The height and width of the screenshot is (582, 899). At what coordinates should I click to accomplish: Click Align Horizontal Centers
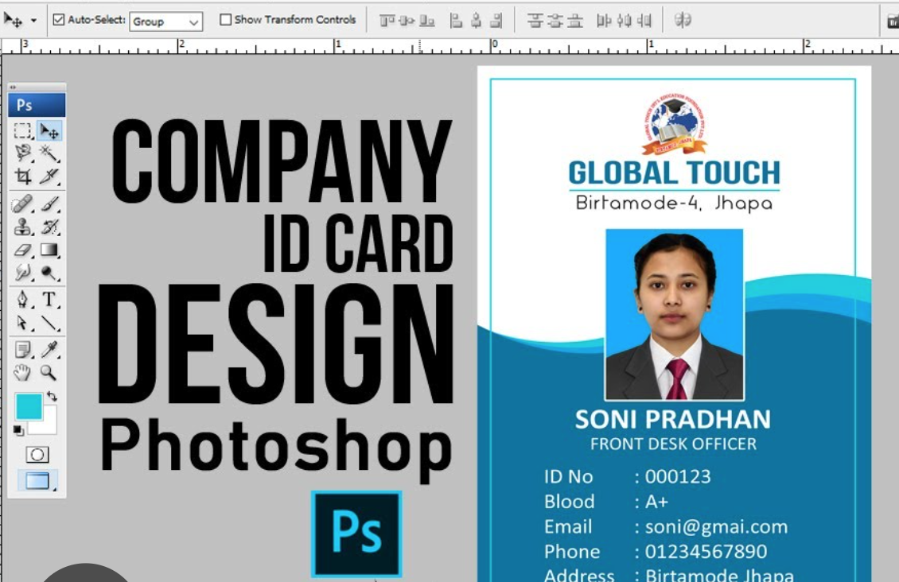(x=476, y=21)
